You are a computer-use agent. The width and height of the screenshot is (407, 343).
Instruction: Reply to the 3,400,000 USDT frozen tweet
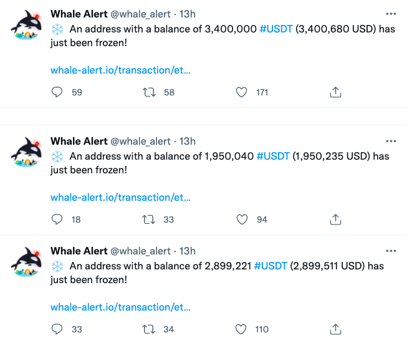[57, 92]
